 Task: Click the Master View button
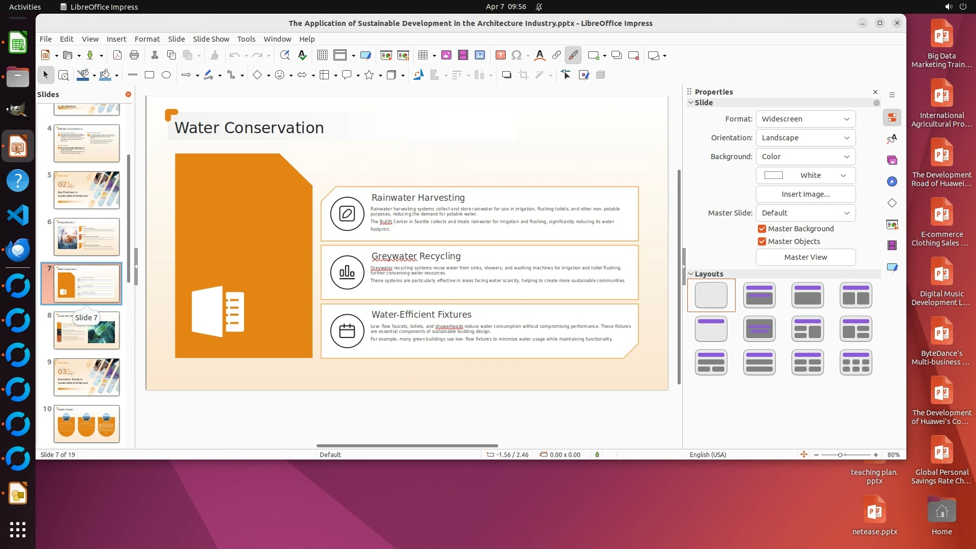coord(805,257)
